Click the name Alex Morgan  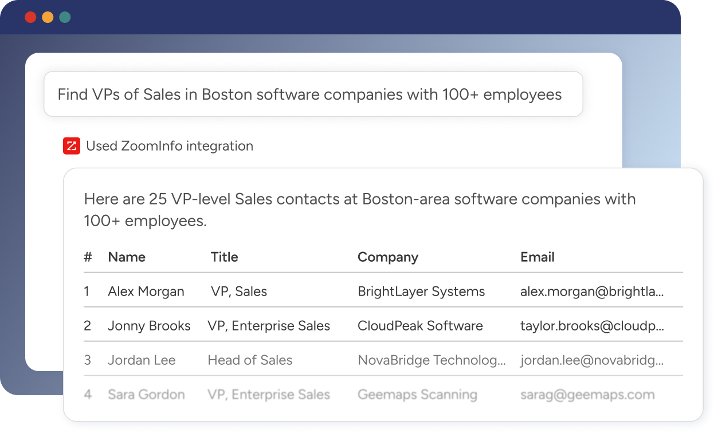coord(146,292)
